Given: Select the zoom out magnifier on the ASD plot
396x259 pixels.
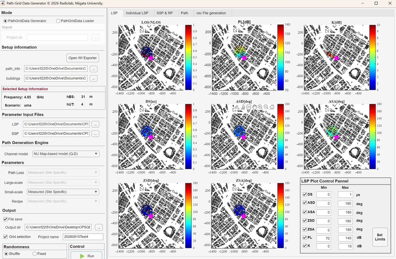Looking at the screenshot, I should coord(266,107).
